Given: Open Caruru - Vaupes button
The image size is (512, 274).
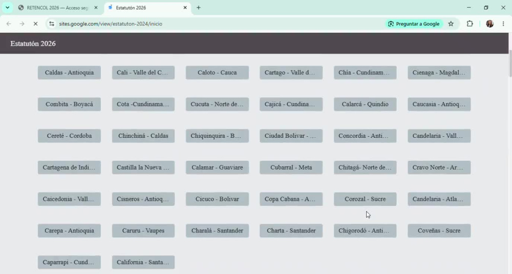Looking at the screenshot, I should pos(143,230).
